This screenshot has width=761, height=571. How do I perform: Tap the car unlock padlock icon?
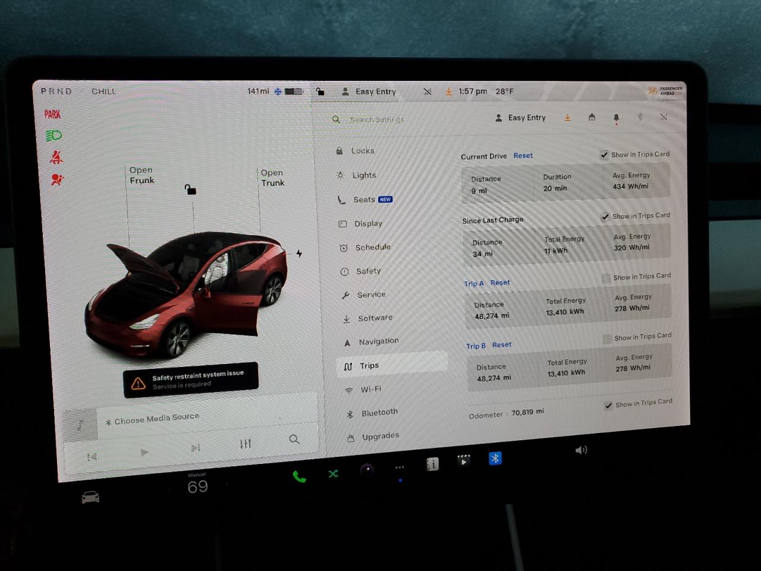click(190, 190)
